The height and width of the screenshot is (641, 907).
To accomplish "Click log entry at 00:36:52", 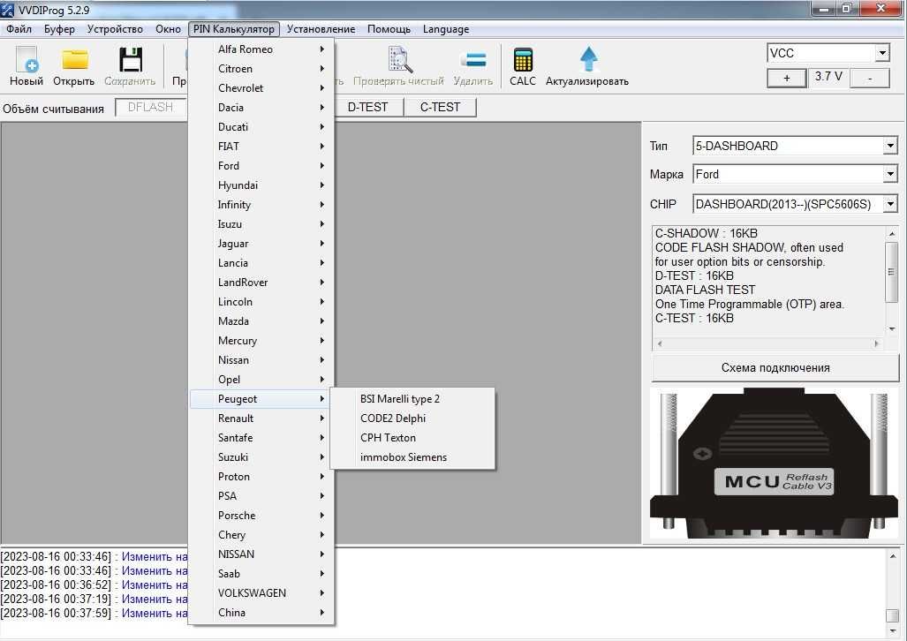I will (94, 584).
